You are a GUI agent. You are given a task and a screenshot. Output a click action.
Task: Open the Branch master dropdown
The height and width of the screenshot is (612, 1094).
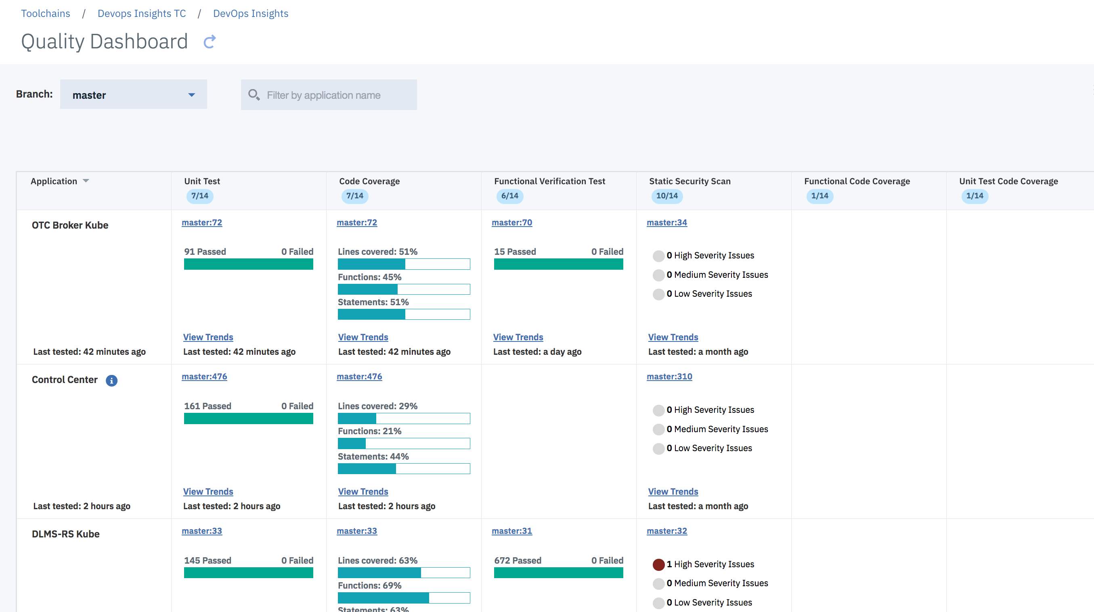pos(133,95)
